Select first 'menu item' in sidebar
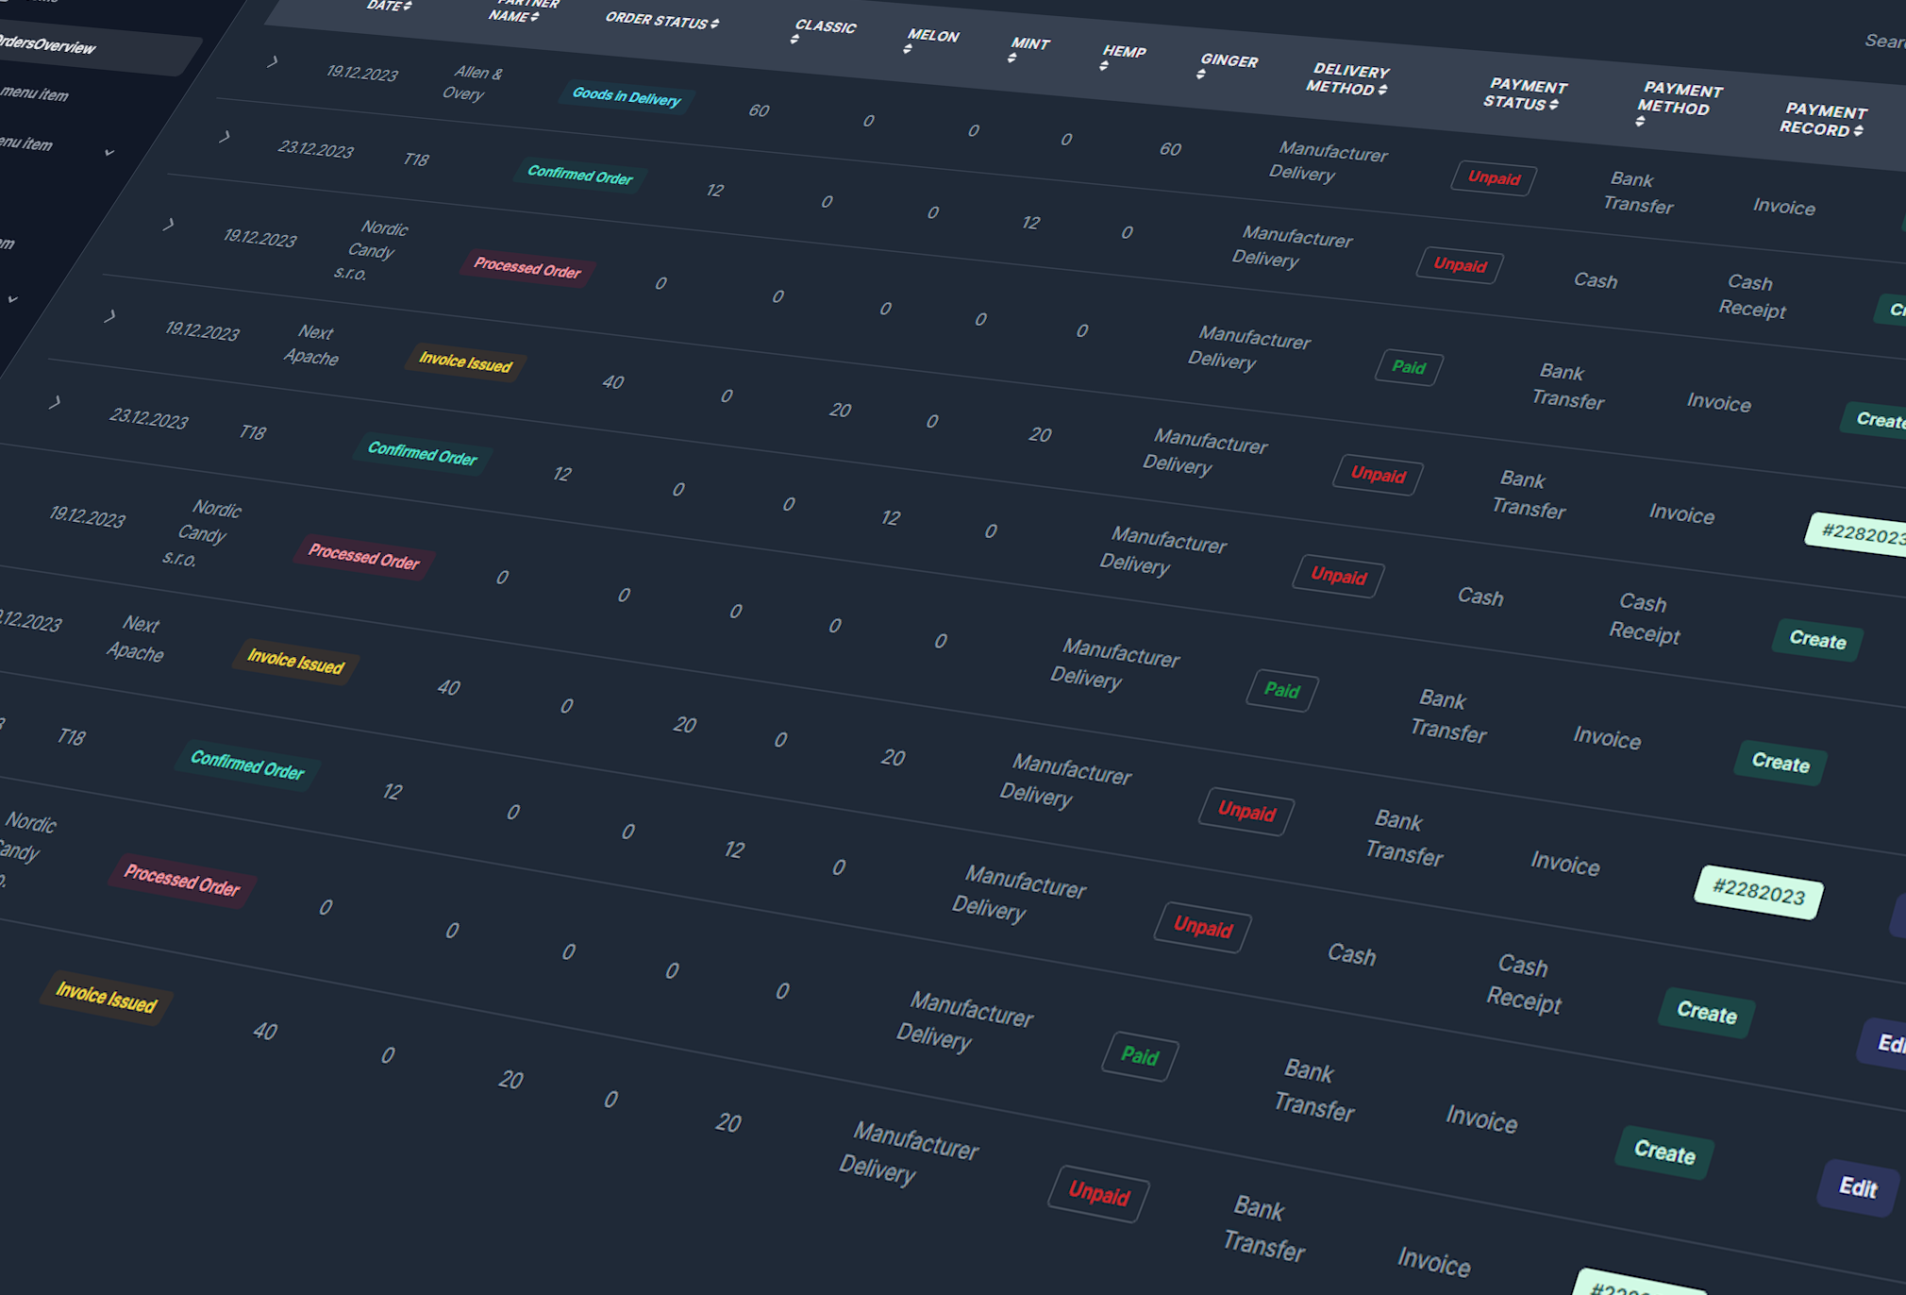 34,93
